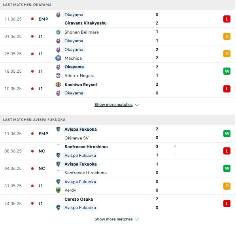Screen dimensions: 236x226
Task: Click the Albirex Niigata crest icon
Action: click(58, 75)
